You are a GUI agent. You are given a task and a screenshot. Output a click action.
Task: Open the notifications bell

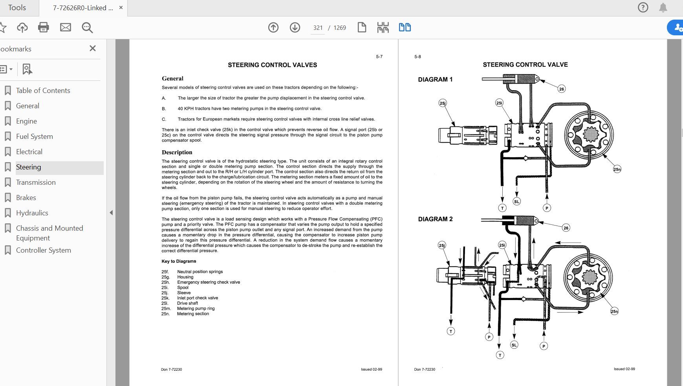[663, 7]
